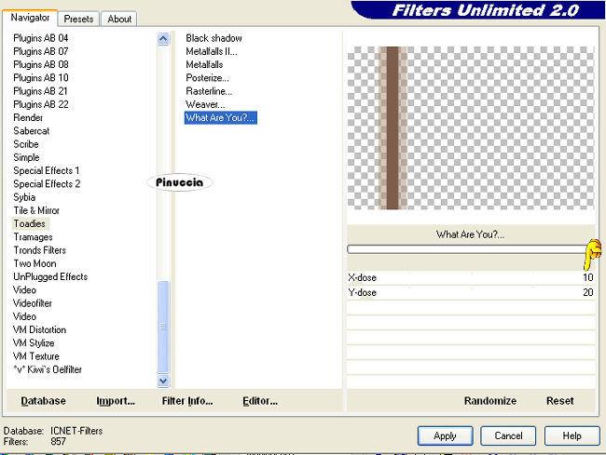Select Special Effects 2 category
Screen dimensions: 606x455
[47, 184]
